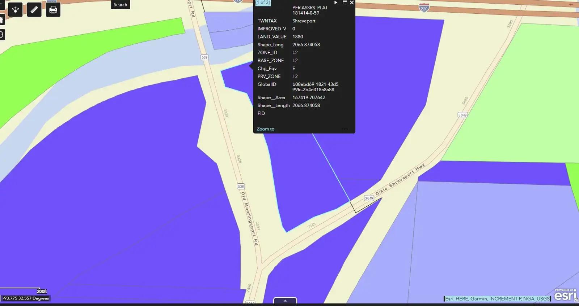Select the 1880 land value
Viewport: 579px width, 306px height.
(298, 37)
